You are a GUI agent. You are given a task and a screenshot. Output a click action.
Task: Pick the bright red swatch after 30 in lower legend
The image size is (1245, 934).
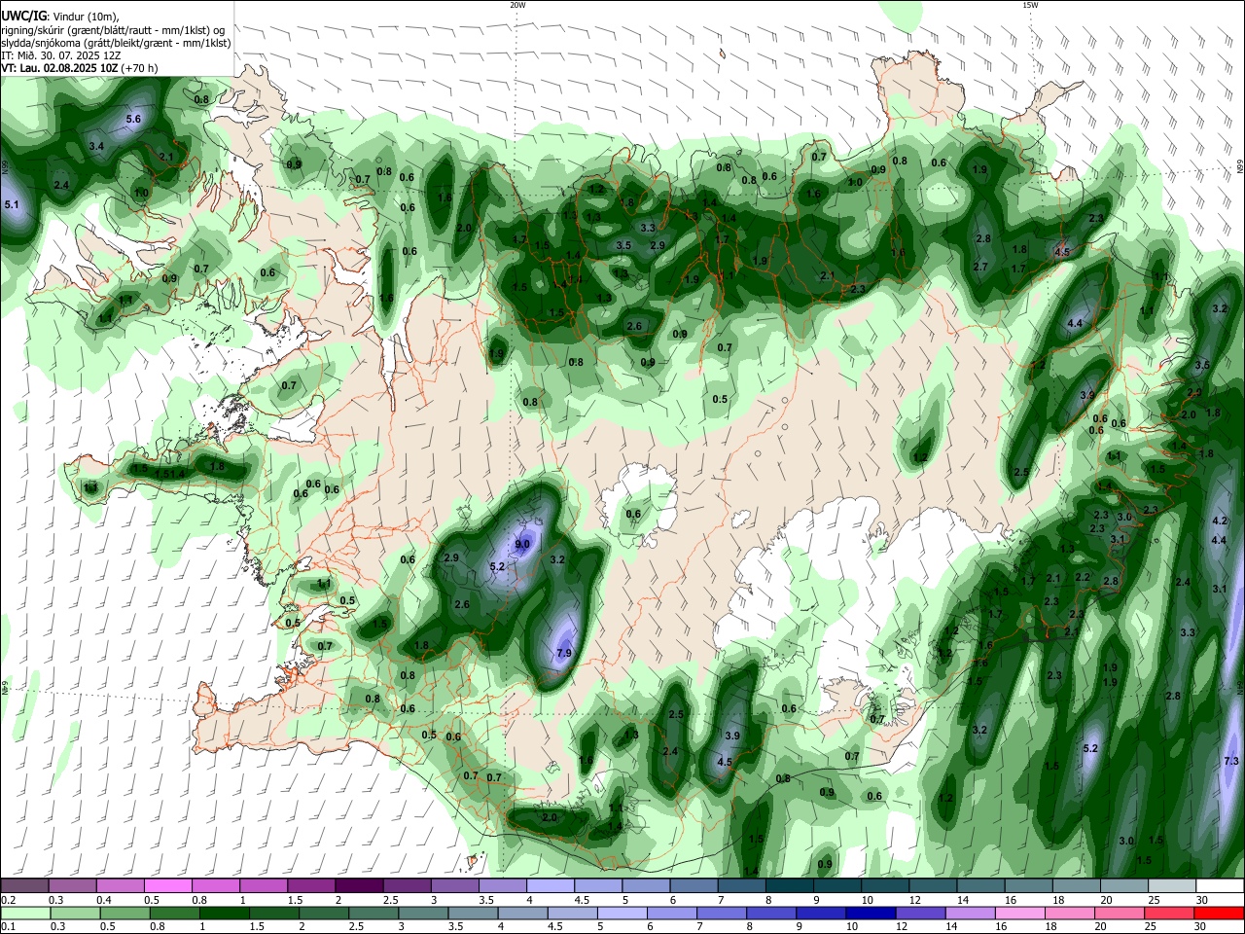click(1220, 914)
